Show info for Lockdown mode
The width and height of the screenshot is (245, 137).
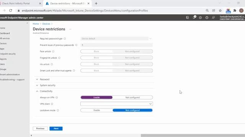[58, 110]
